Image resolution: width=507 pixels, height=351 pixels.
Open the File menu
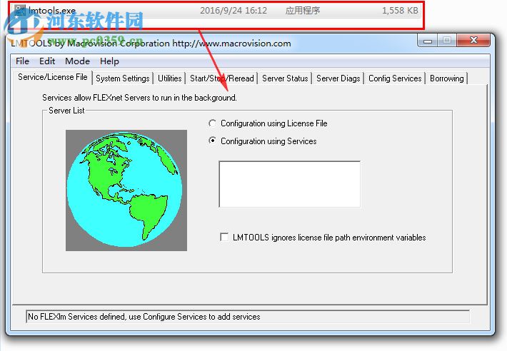coord(22,61)
